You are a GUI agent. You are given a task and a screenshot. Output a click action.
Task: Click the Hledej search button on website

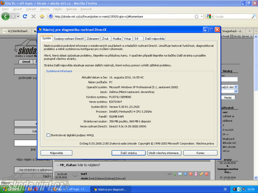click(228, 98)
